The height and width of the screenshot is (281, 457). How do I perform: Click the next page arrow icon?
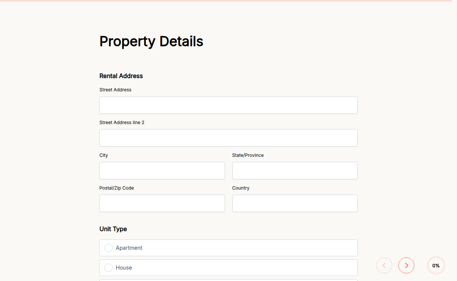point(406,265)
